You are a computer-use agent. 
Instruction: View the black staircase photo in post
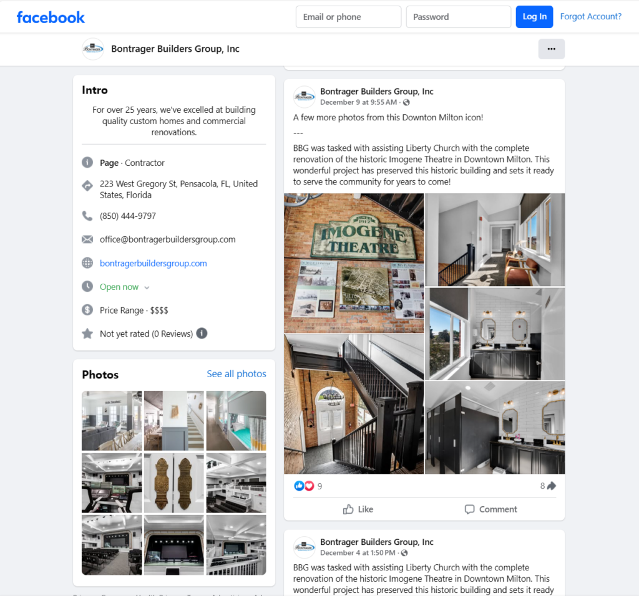coord(354,404)
